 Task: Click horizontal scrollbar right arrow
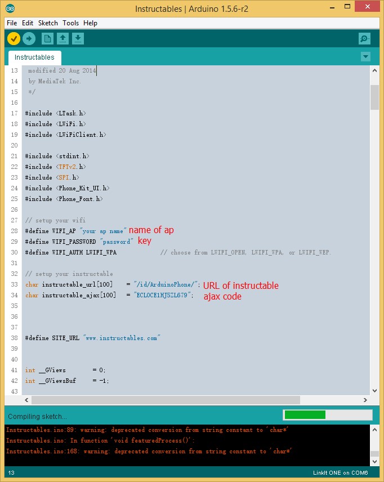tap(365, 400)
